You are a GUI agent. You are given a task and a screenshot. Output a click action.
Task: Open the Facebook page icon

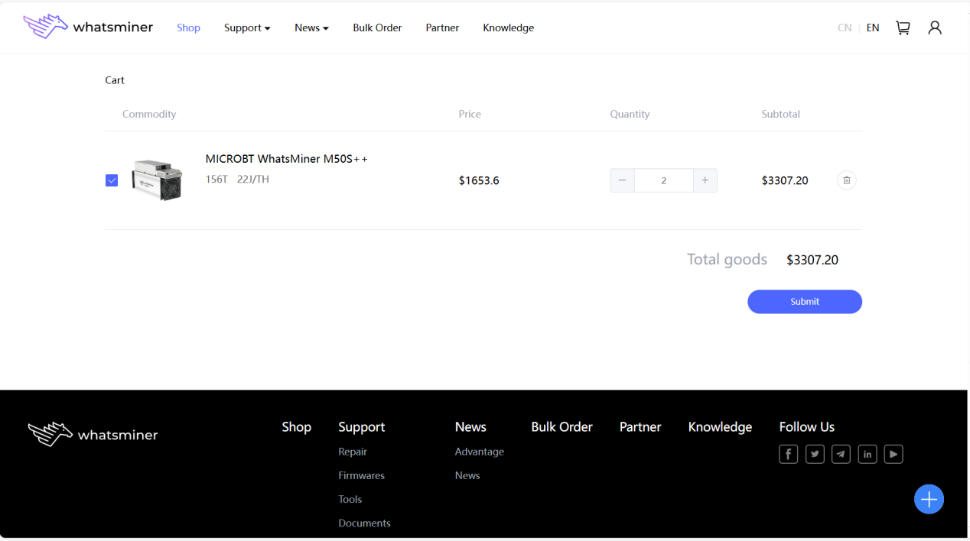[x=789, y=455]
